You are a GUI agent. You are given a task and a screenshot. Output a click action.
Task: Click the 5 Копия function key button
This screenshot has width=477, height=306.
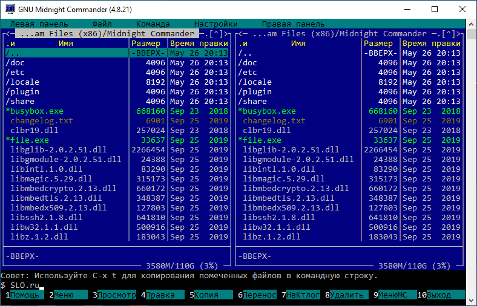pyautogui.click(x=211, y=295)
